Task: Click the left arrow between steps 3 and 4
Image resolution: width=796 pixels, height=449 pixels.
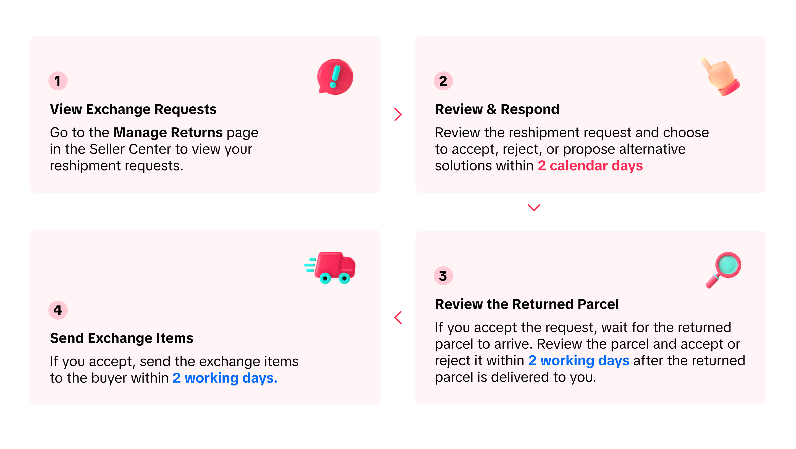Action: [x=398, y=318]
